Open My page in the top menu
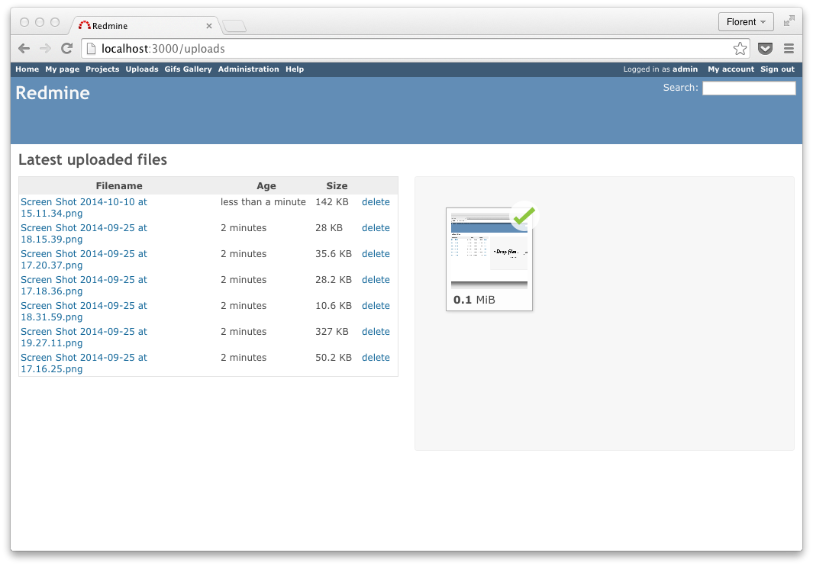Viewport: 813px width, 566px height. 63,69
